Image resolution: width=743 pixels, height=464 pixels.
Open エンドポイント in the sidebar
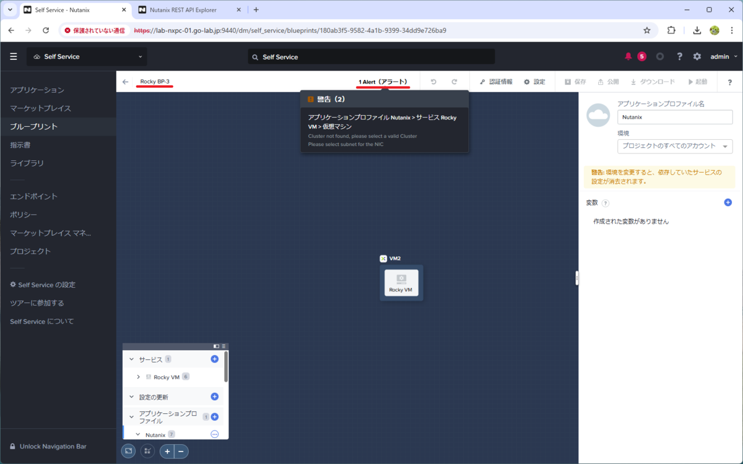[x=34, y=197]
